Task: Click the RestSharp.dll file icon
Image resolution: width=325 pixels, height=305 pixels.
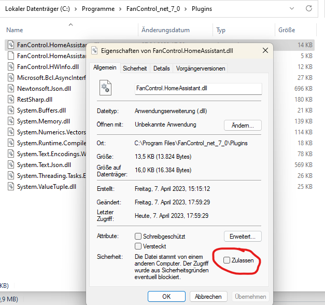Action: 11,100
